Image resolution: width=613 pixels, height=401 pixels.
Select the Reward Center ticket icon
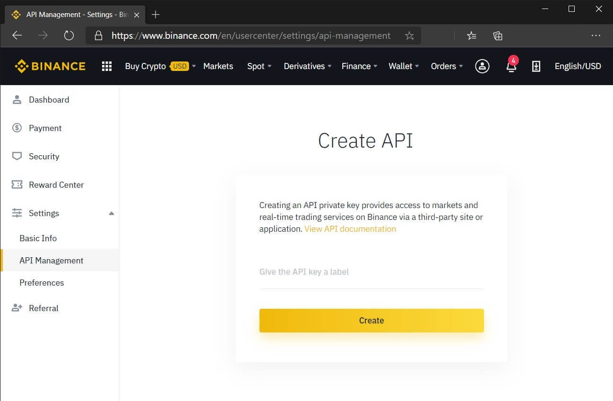click(17, 184)
